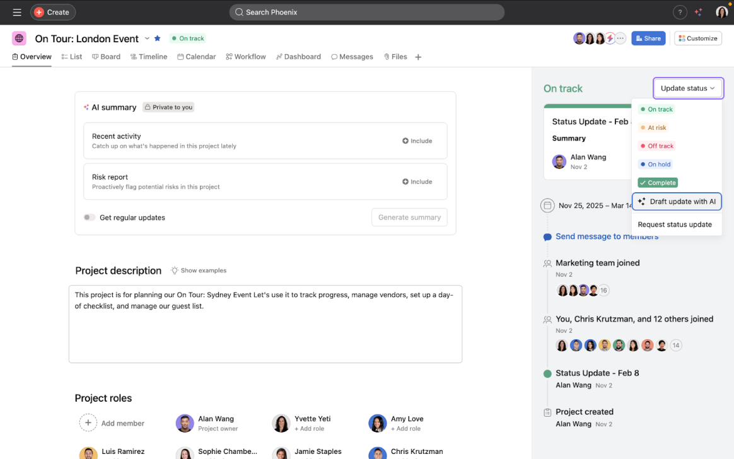Screen dimensions: 734x459
Task: Click the date range calendar icon
Action: coord(547,206)
